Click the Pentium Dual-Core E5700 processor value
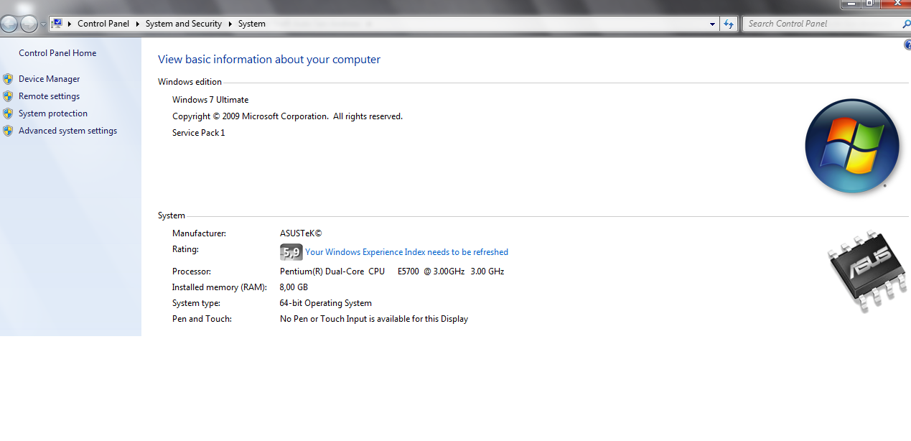The height and width of the screenshot is (441, 911). (x=392, y=271)
